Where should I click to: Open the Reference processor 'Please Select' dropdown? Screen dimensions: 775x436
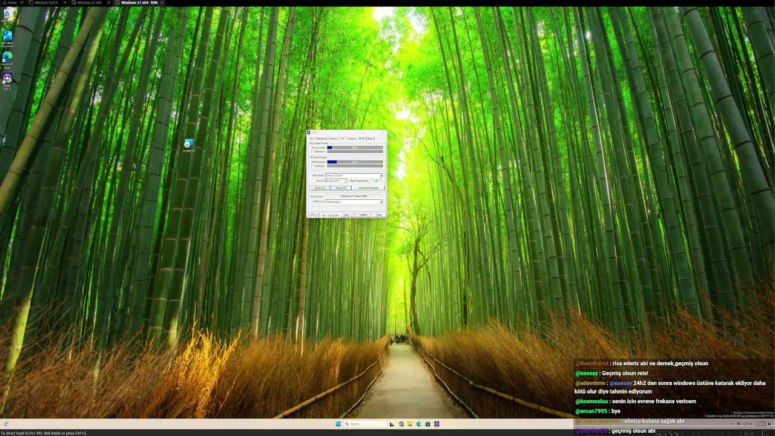click(x=354, y=202)
